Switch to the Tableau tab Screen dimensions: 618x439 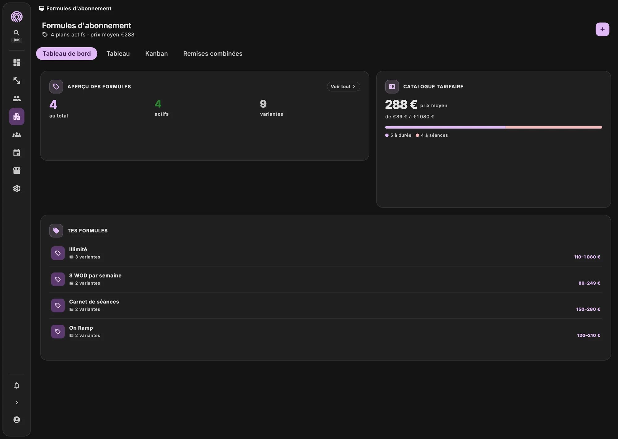point(118,54)
